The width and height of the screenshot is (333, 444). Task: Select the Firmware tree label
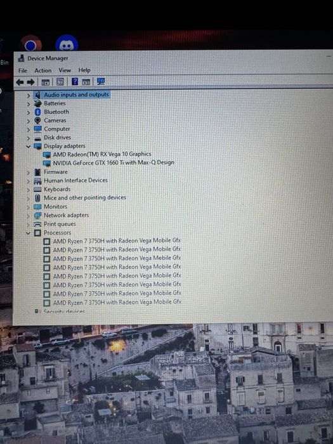pos(56,172)
